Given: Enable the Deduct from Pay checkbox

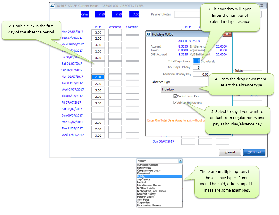Looking at the screenshot, I should pyautogui.click(x=175, y=95).
